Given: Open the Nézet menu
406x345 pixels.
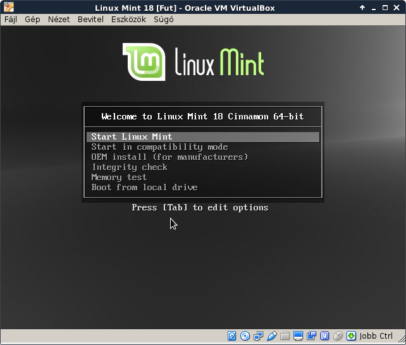Looking at the screenshot, I should point(59,20).
